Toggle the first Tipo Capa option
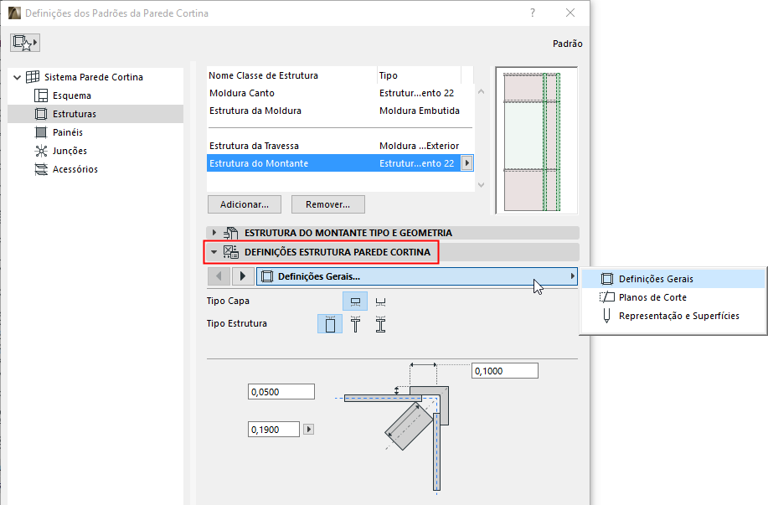The width and height of the screenshot is (768, 505). pos(354,300)
